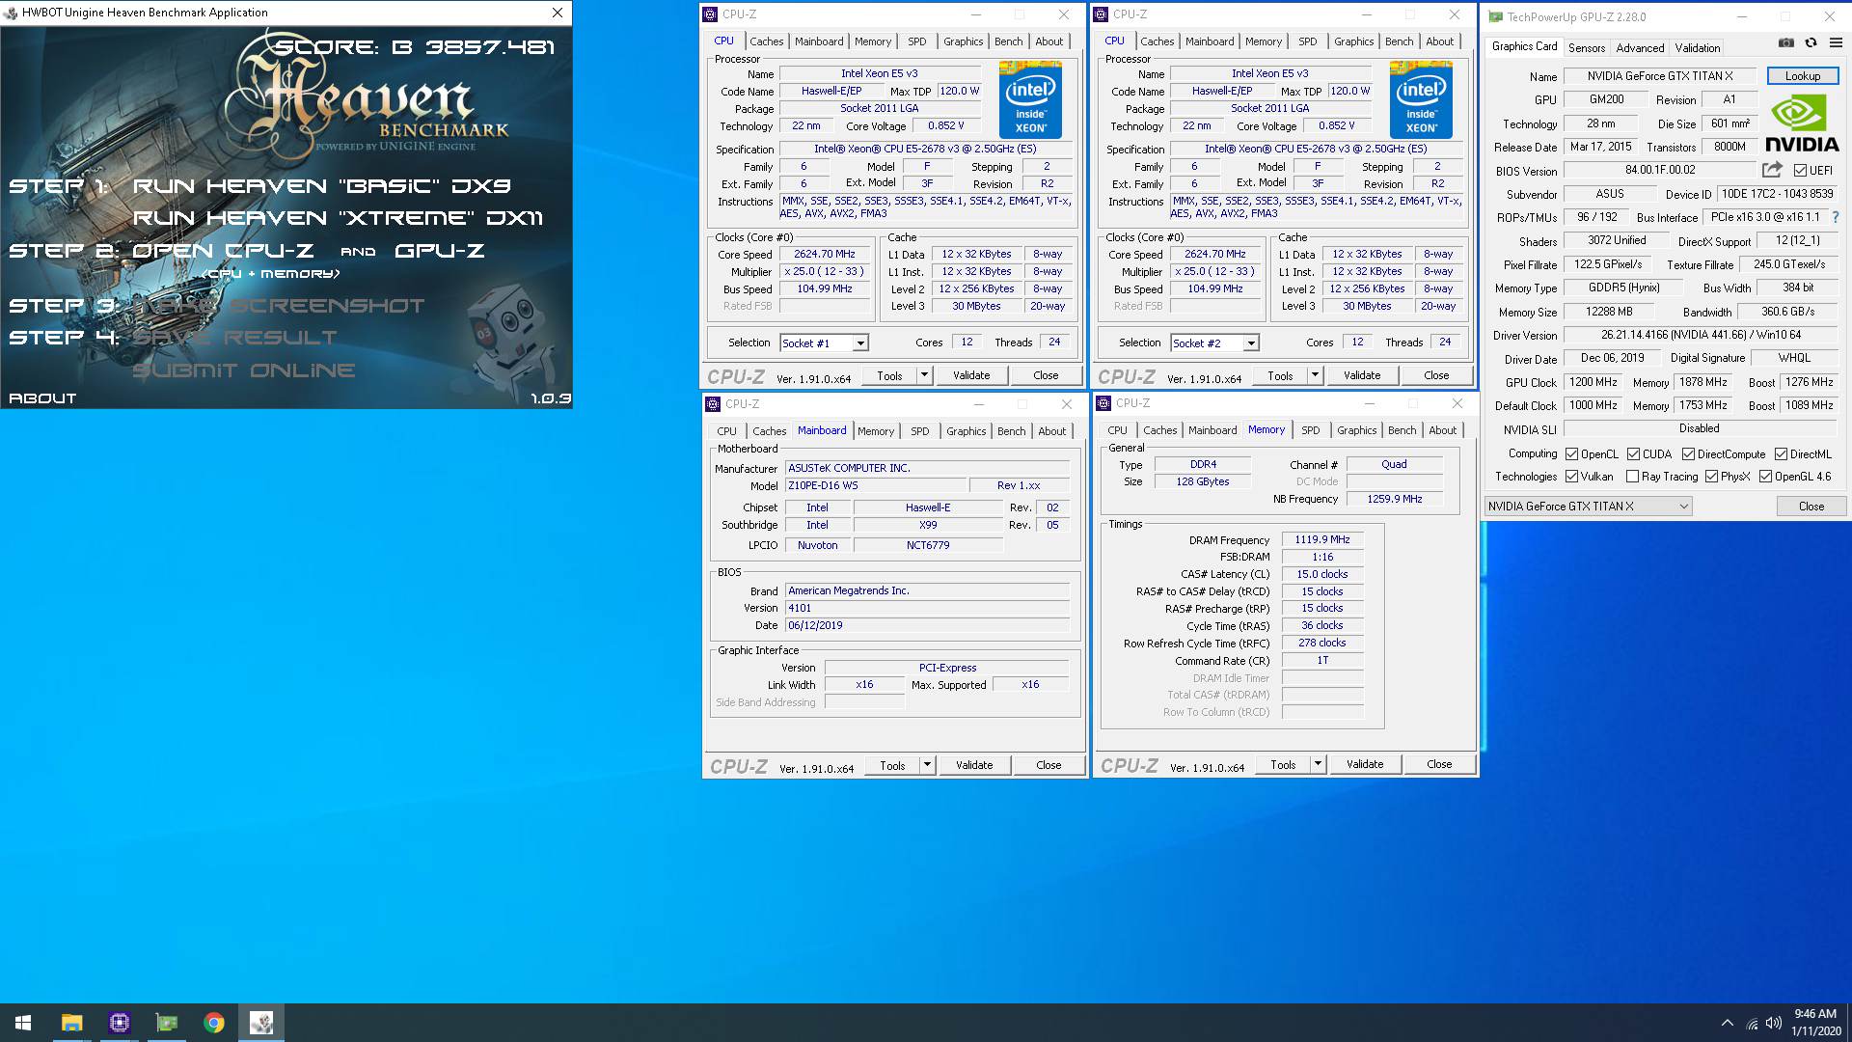Launch Google Chrome from the taskbar

tap(214, 1023)
